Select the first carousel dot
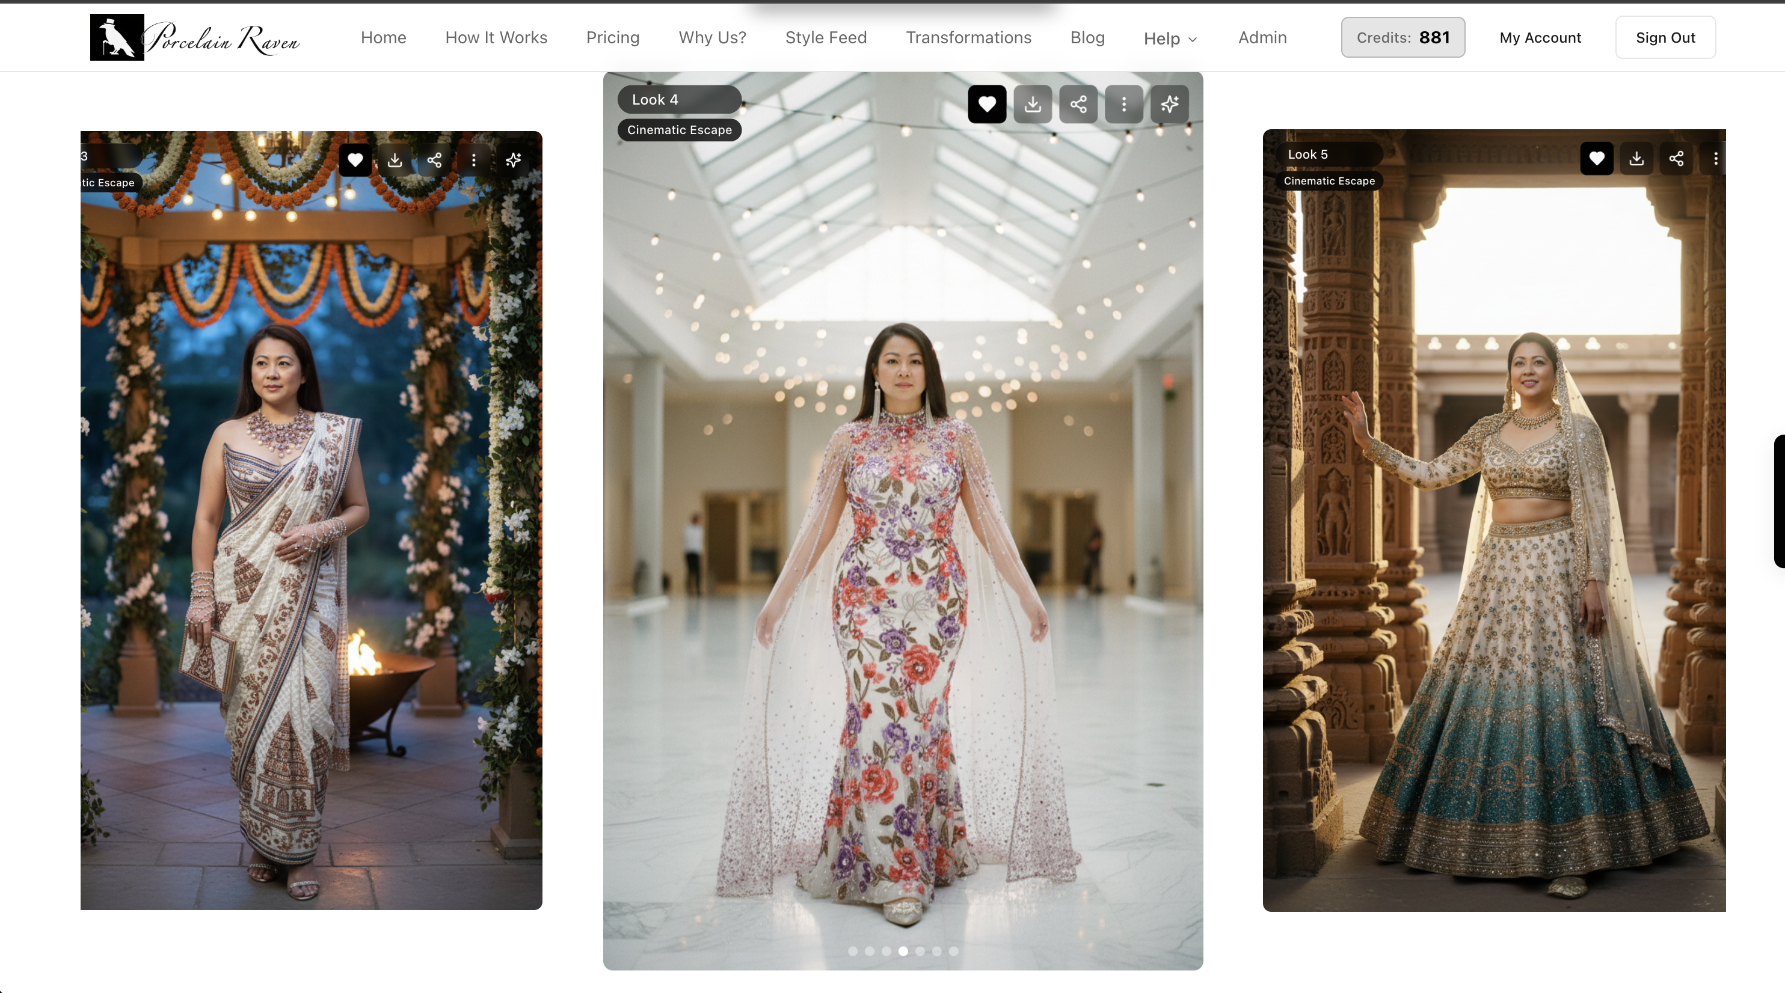This screenshot has width=1785, height=993. pyautogui.click(x=852, y=952)
